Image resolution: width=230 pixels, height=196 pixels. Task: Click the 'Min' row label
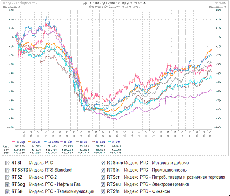6,153
